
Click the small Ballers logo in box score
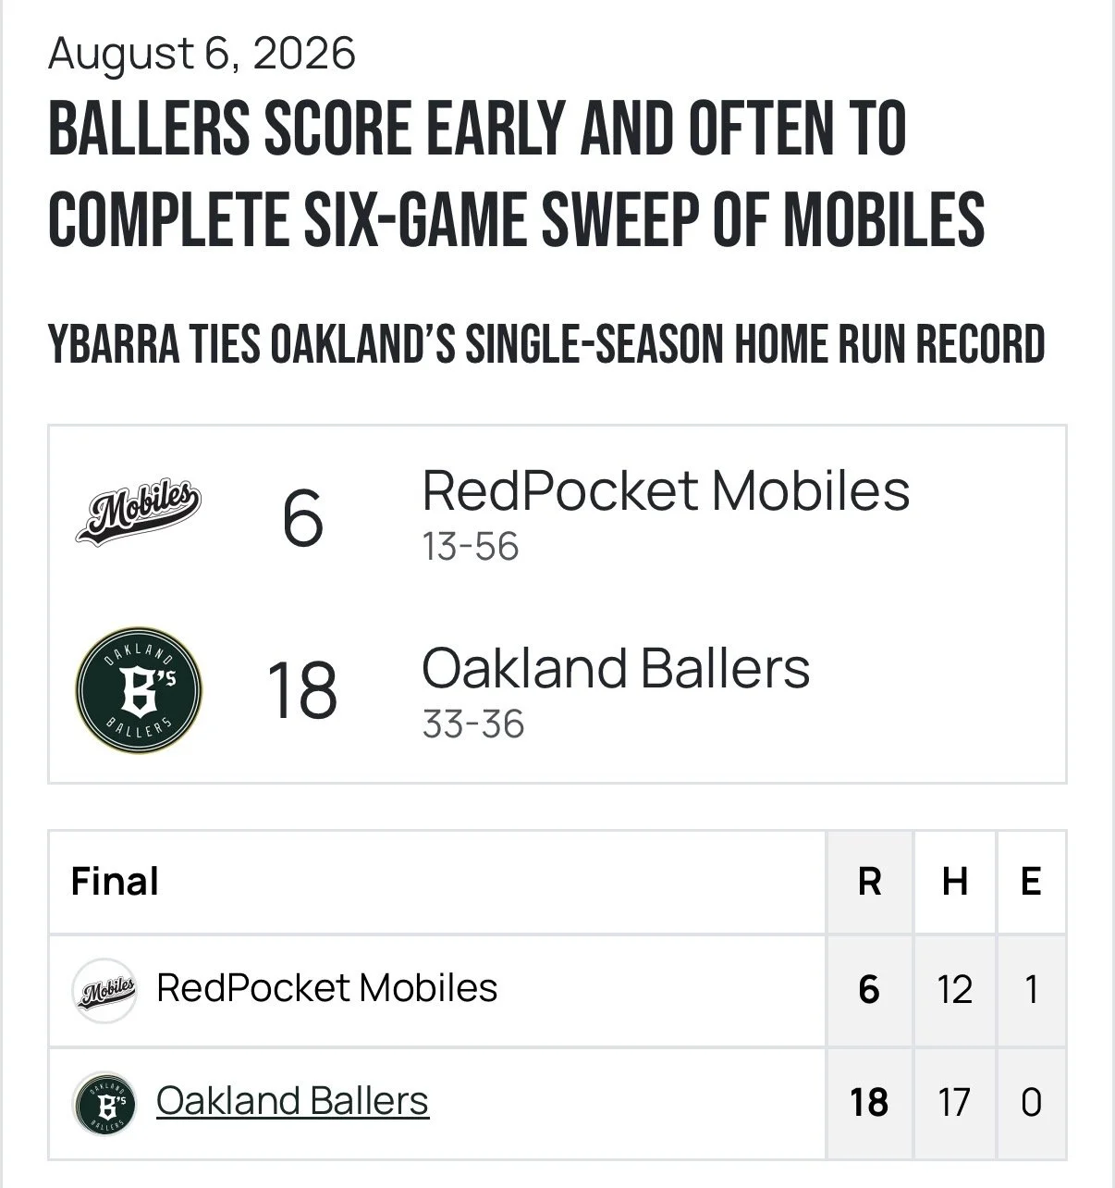(x=104, y=1103)
